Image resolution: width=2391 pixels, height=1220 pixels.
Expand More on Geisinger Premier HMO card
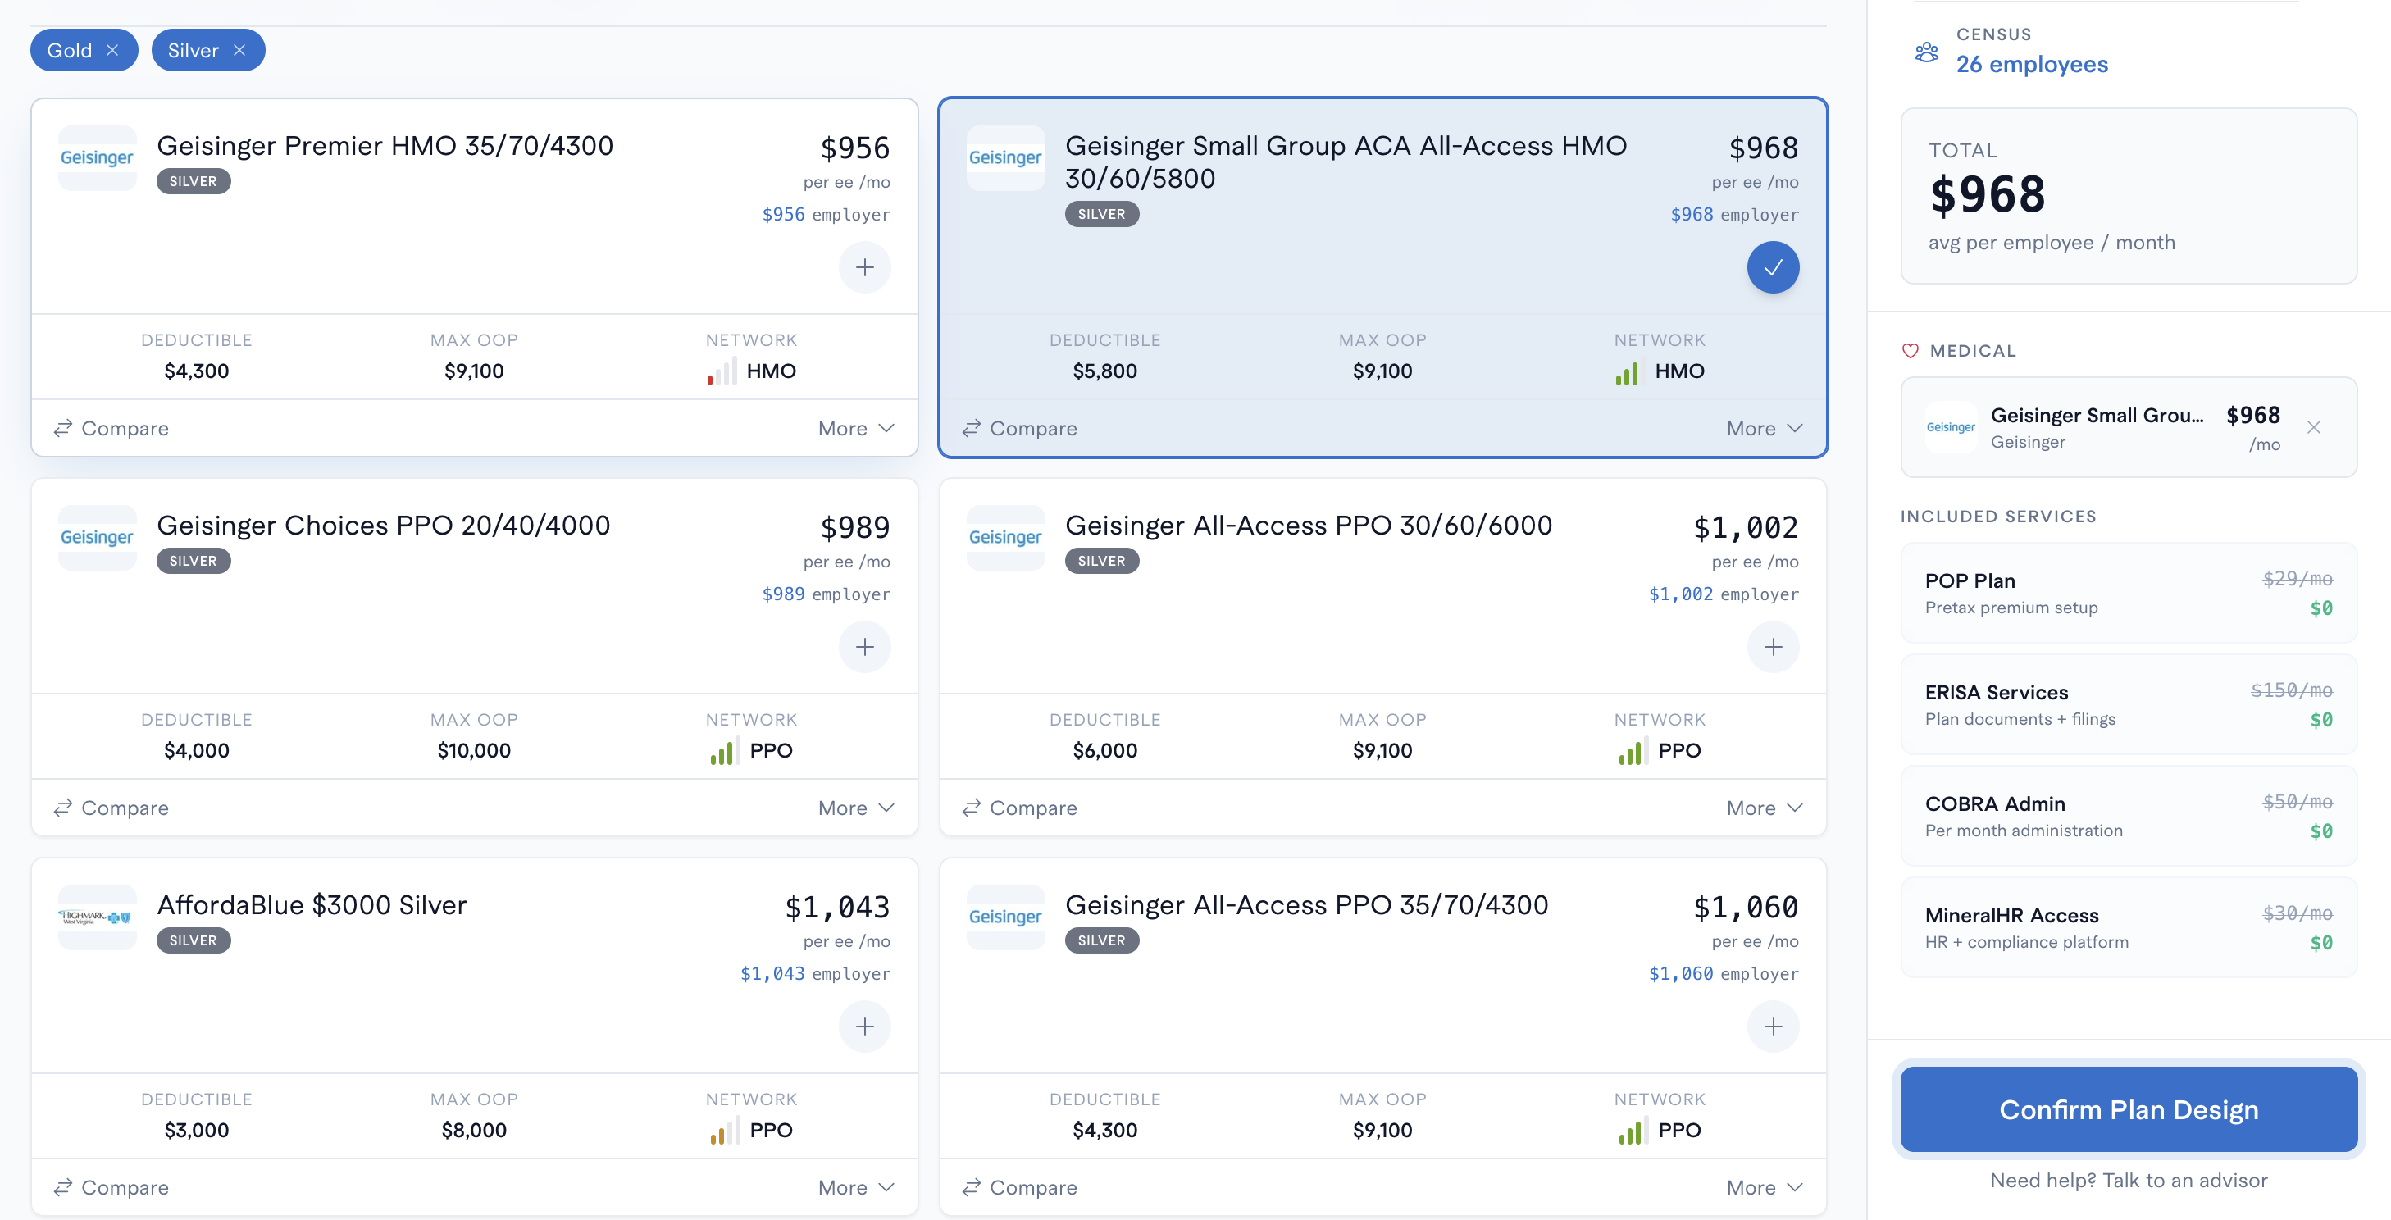coord(856,429)
